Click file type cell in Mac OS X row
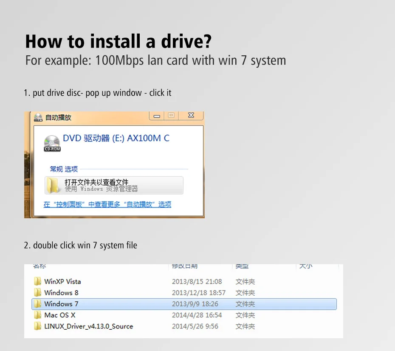Screen dimensions: 395x351 [x=245, y=315]
